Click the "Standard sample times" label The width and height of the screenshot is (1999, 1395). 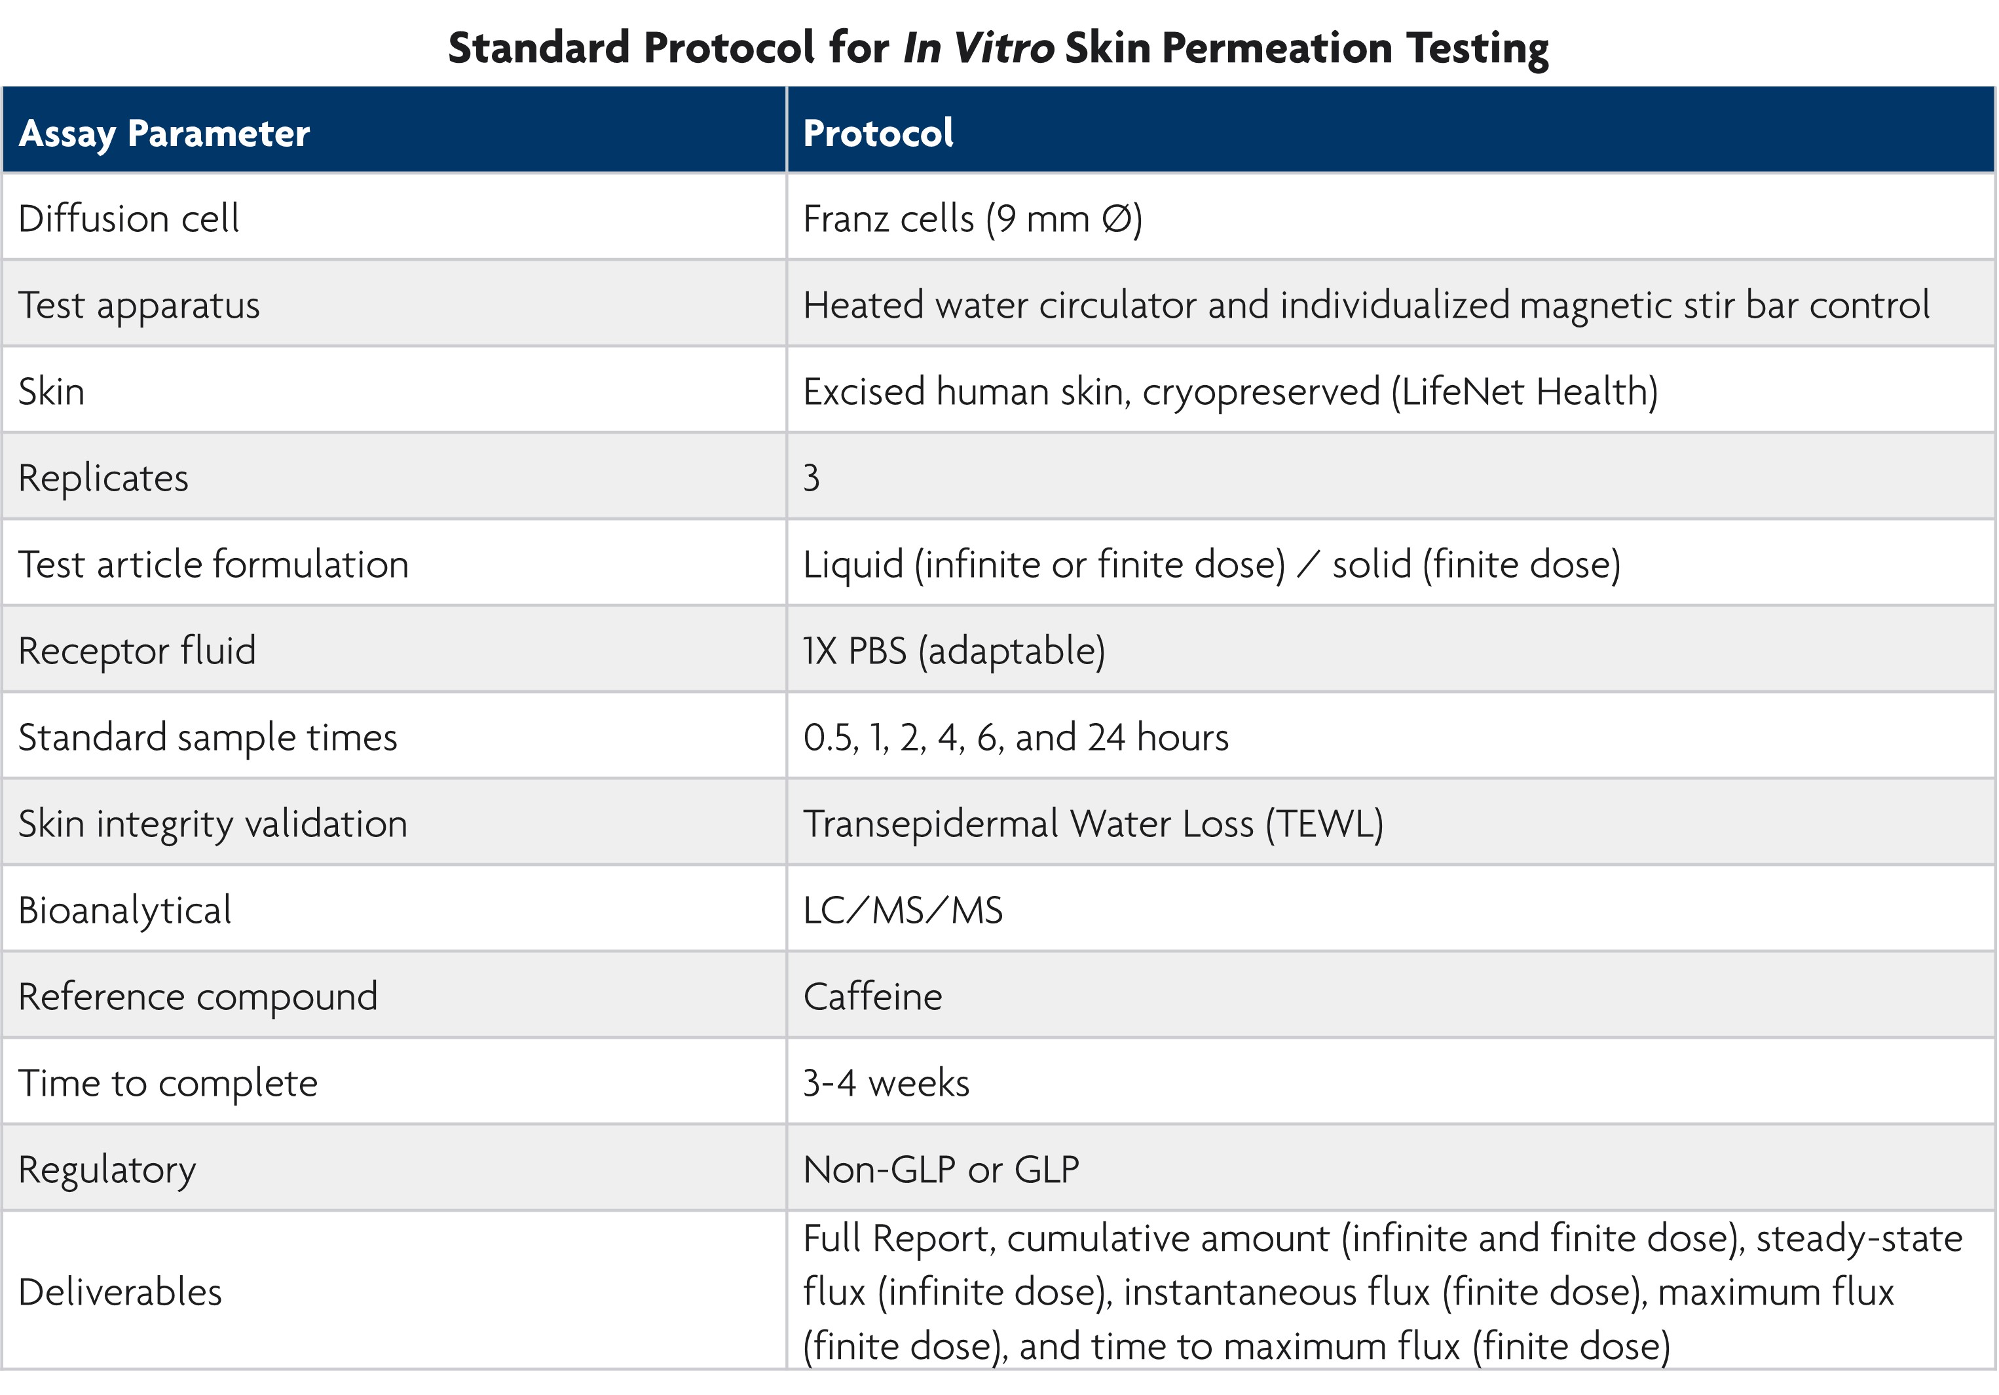point(207,737)
